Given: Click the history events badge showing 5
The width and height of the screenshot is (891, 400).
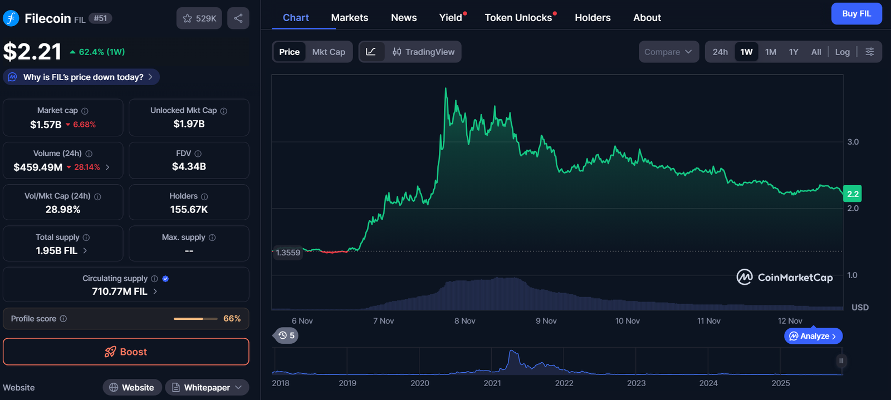Looking at the screenshot, I should tap(286, 335).
